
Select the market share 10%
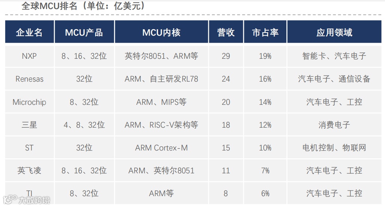tap(265, 148)
